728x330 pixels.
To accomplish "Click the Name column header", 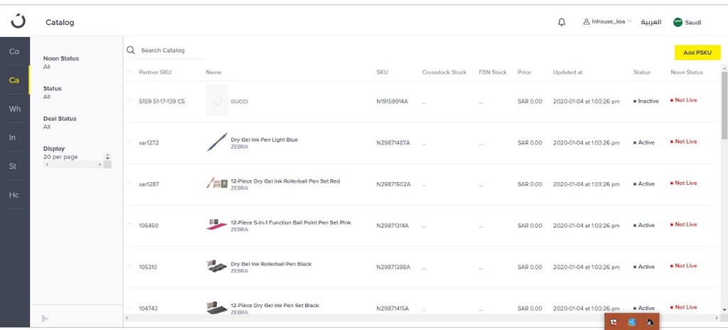I will tap(213, 73).
